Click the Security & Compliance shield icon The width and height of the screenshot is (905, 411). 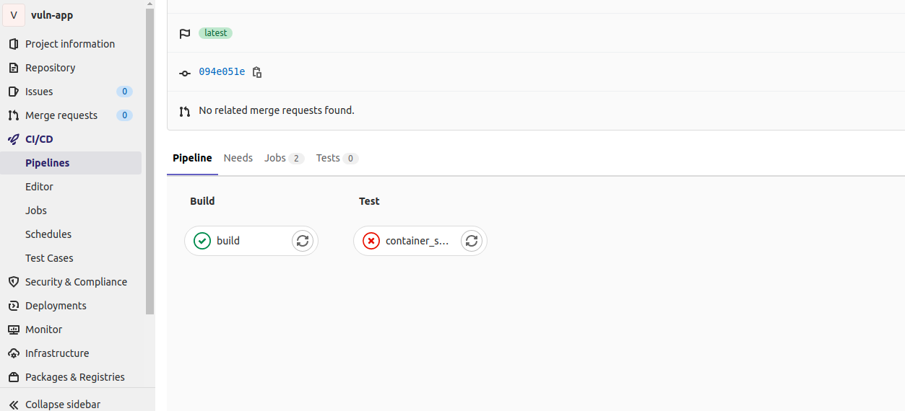(x=13, y=282)
